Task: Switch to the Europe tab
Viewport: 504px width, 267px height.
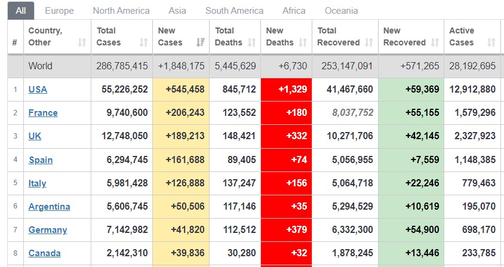Action: [59, 11]
